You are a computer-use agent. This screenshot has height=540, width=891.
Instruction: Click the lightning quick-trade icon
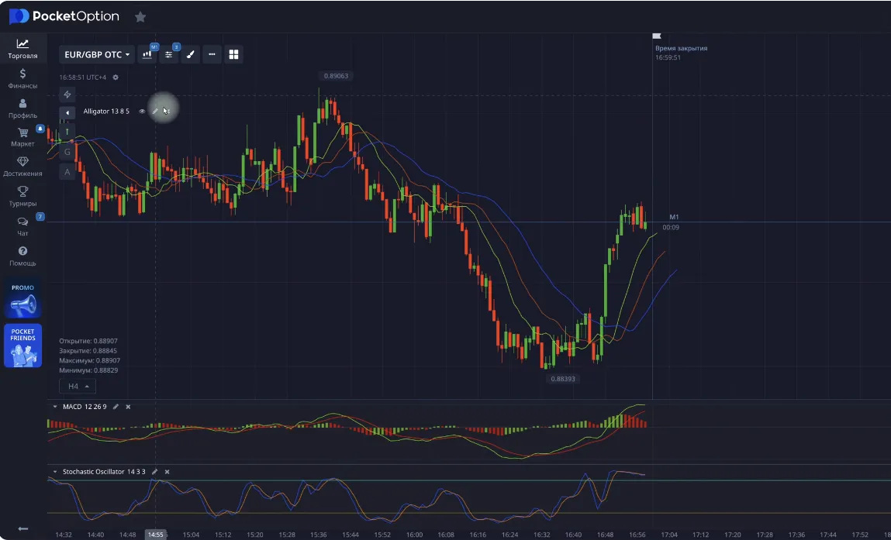click(x=67, y=95)
